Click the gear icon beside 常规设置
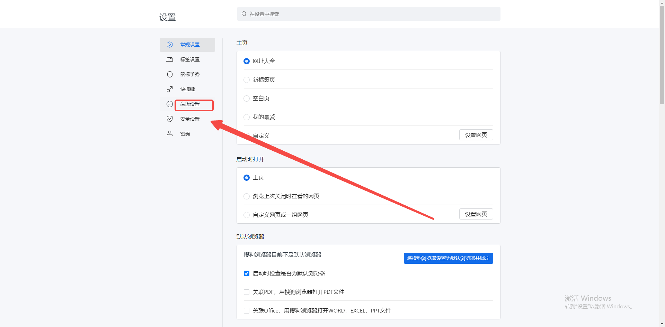Image resolution: width=665 pixels, height=327 pixels. coord(169,44)
